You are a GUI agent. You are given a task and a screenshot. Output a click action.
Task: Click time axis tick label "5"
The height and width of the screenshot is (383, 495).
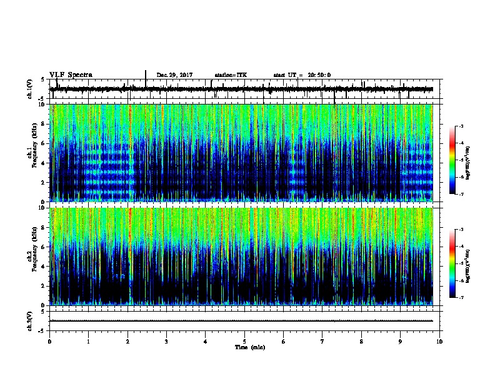[244, 342]
